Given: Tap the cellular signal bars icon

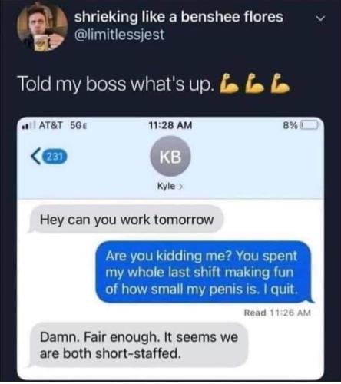Looking at the screenshot, I should click(29, 125).
